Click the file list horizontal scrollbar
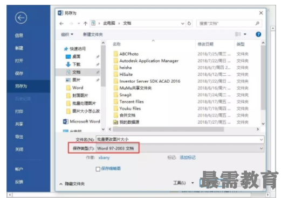The width and height of the screenshot is (282, 201). pyautogui.click(x=168, y=129)
